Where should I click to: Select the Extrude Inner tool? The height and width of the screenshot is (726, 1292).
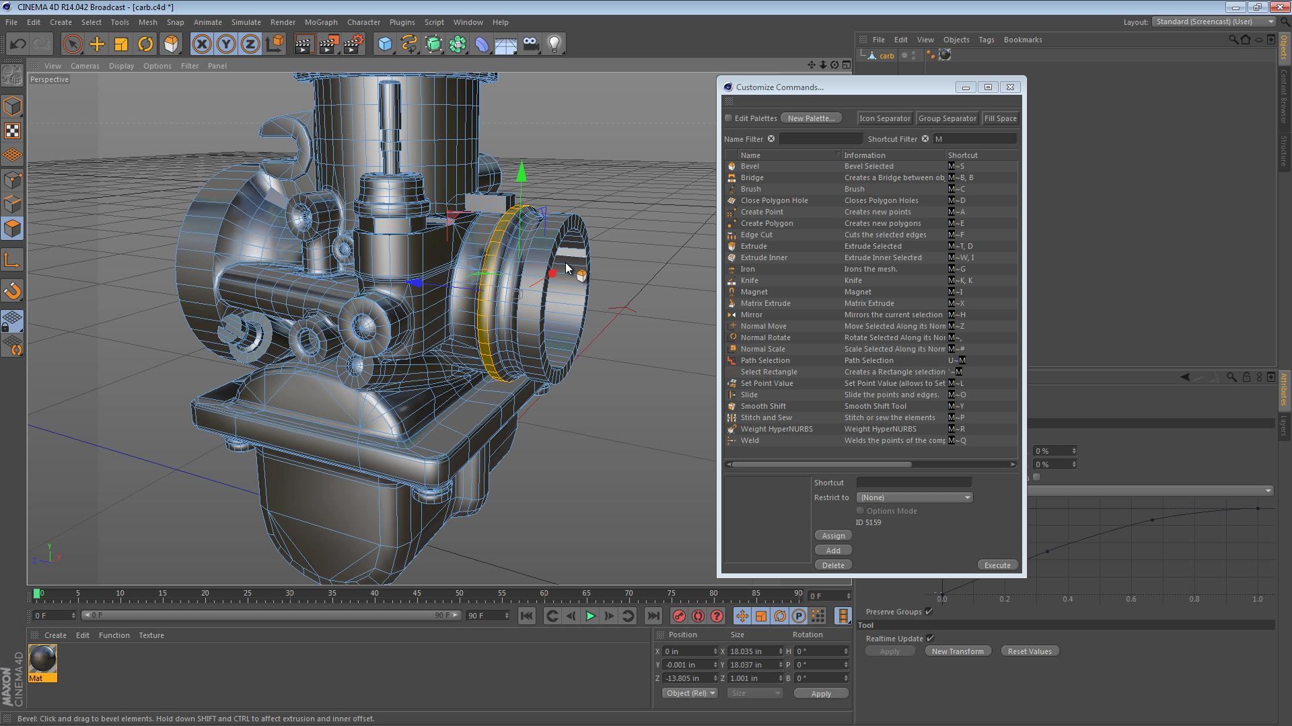pos(764,257)
